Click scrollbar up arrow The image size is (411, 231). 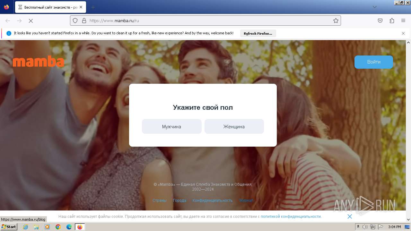408,42
